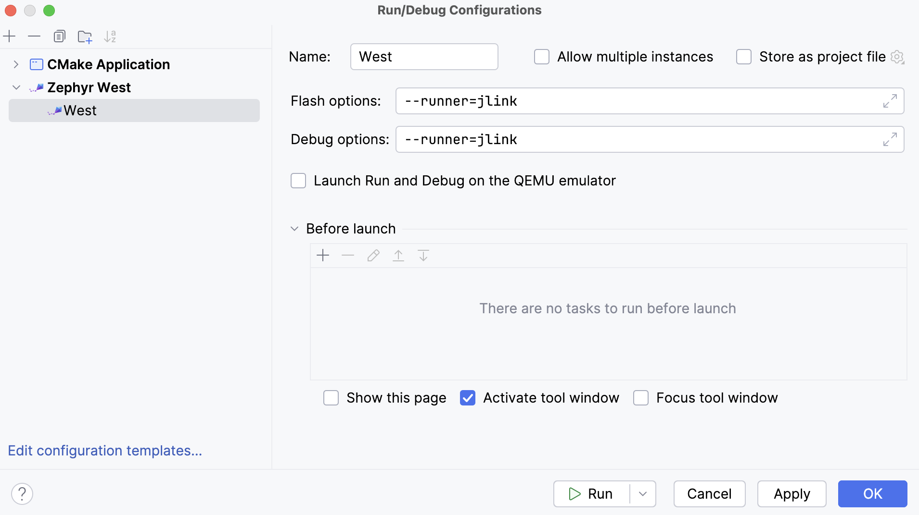This screenshot has height=515, width=919.
Task: Add a new run configuration
Action: pyautogui.click(x=10, y=36)
